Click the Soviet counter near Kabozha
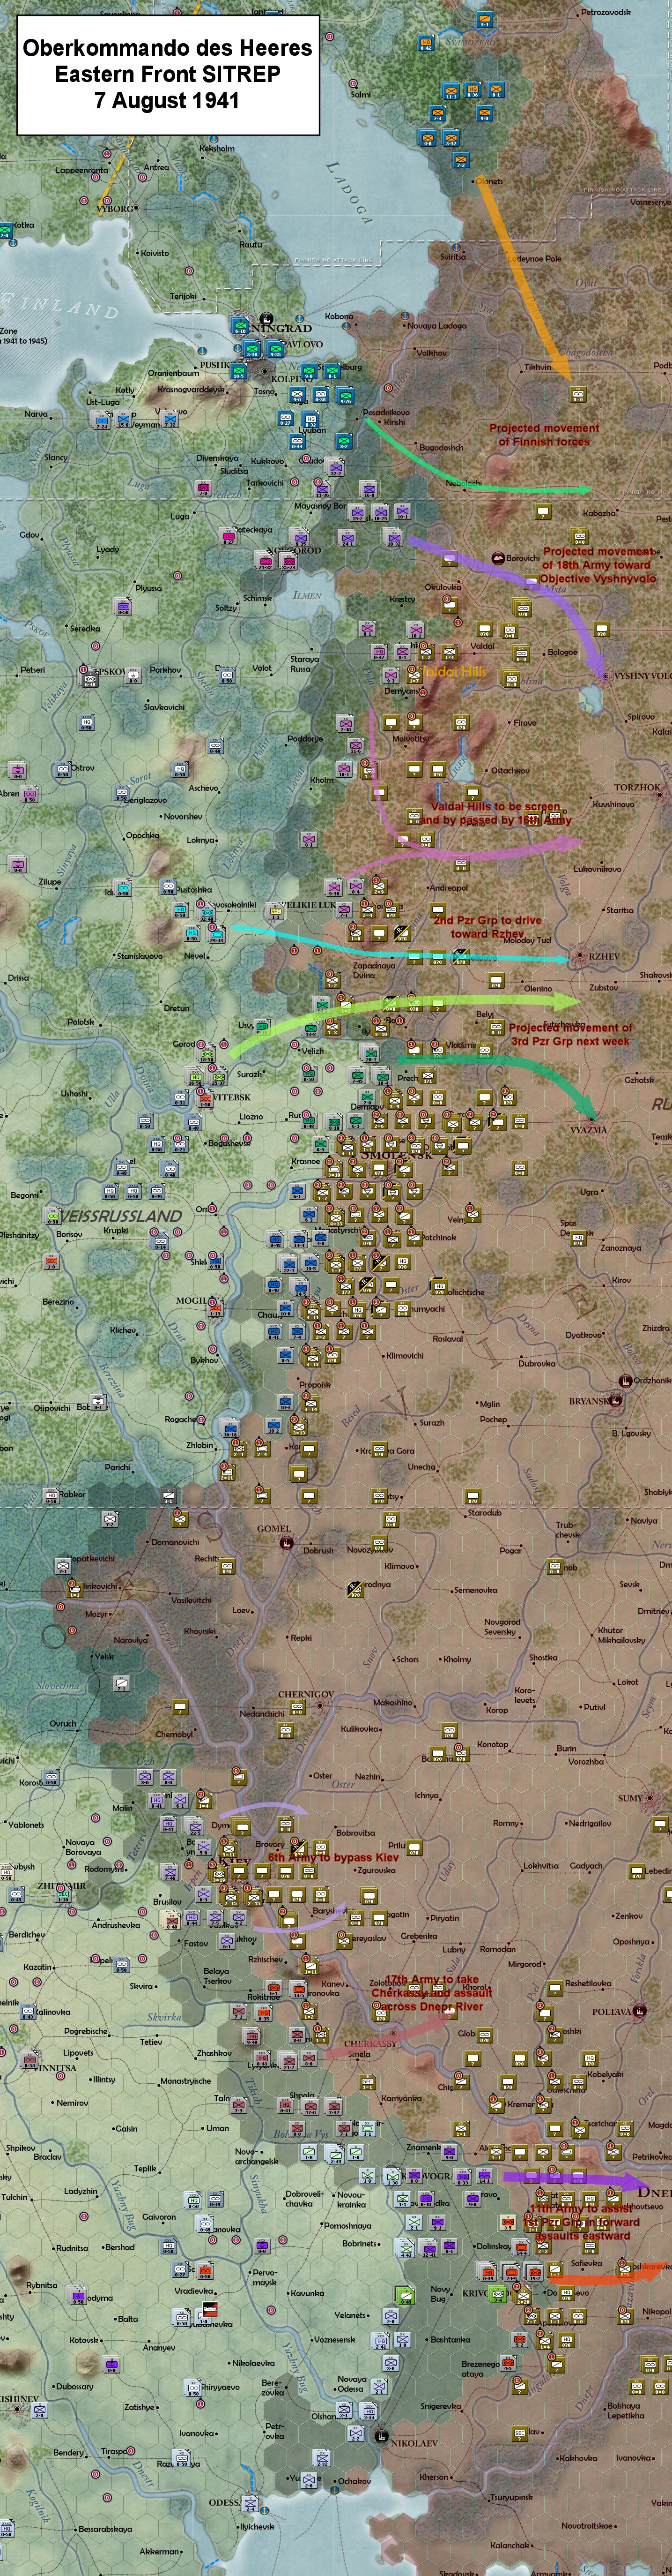 tap(543, 512)
